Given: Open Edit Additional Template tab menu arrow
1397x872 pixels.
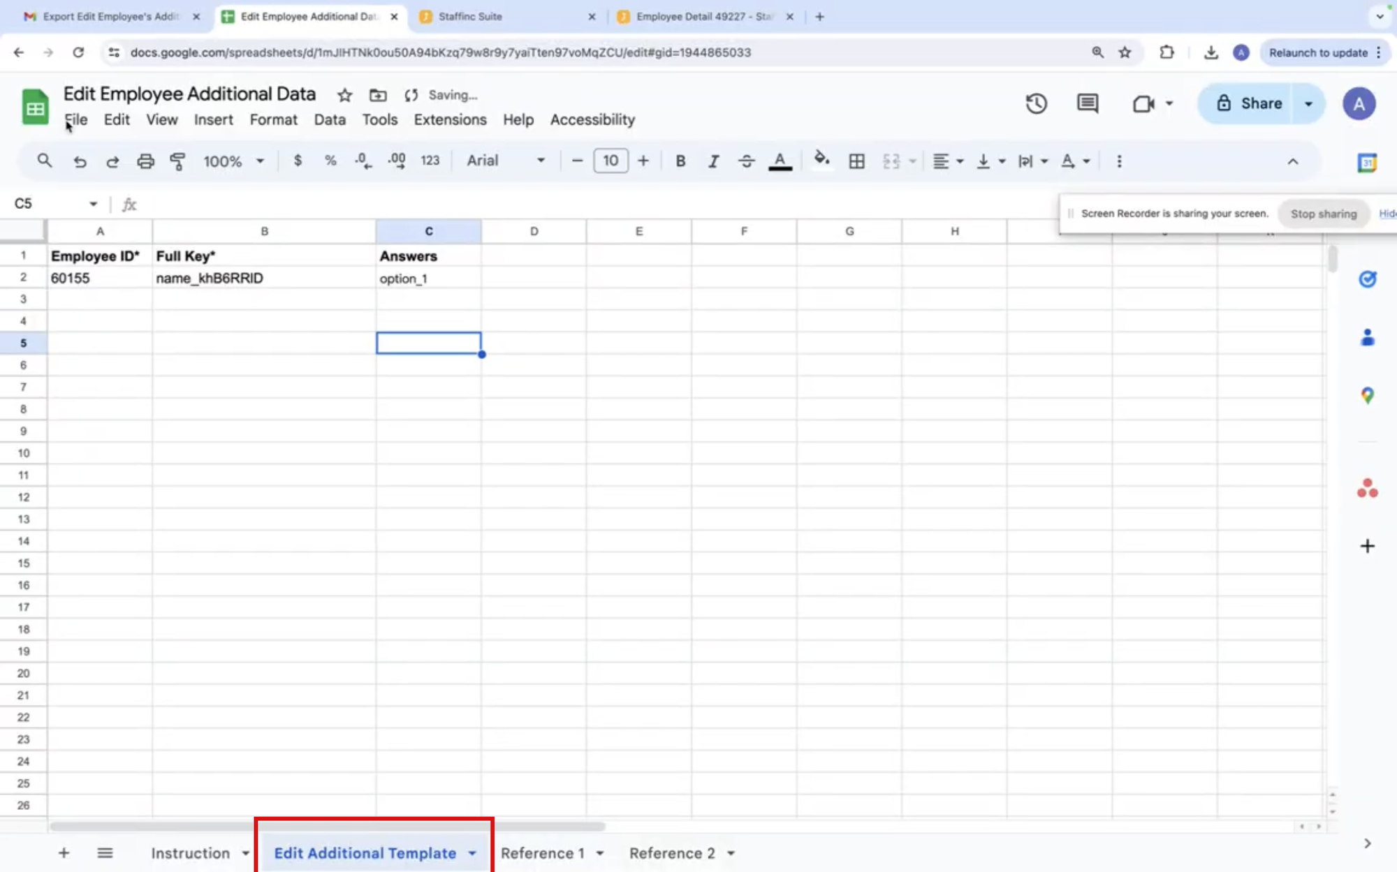Looking at the screenshot, I should [472, 853].
